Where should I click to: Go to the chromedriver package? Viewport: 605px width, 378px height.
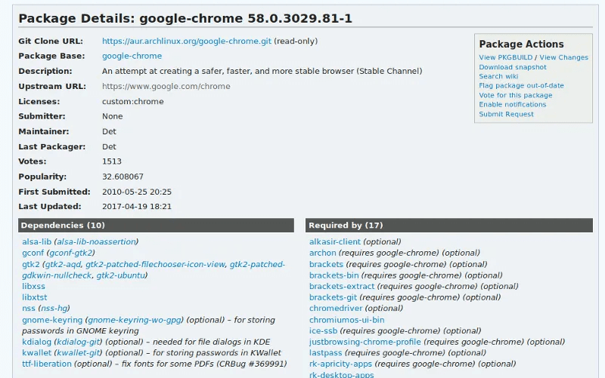coord(336,309)
